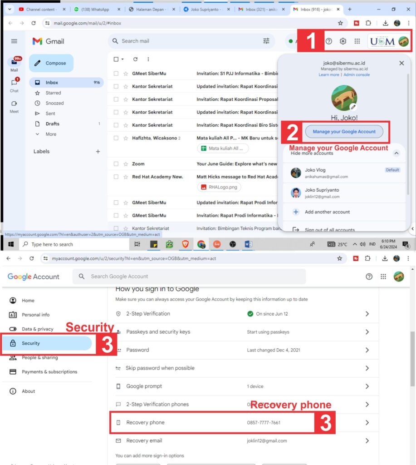Click the Search Google Account field
416x465 pixels.
coord(191,276)
